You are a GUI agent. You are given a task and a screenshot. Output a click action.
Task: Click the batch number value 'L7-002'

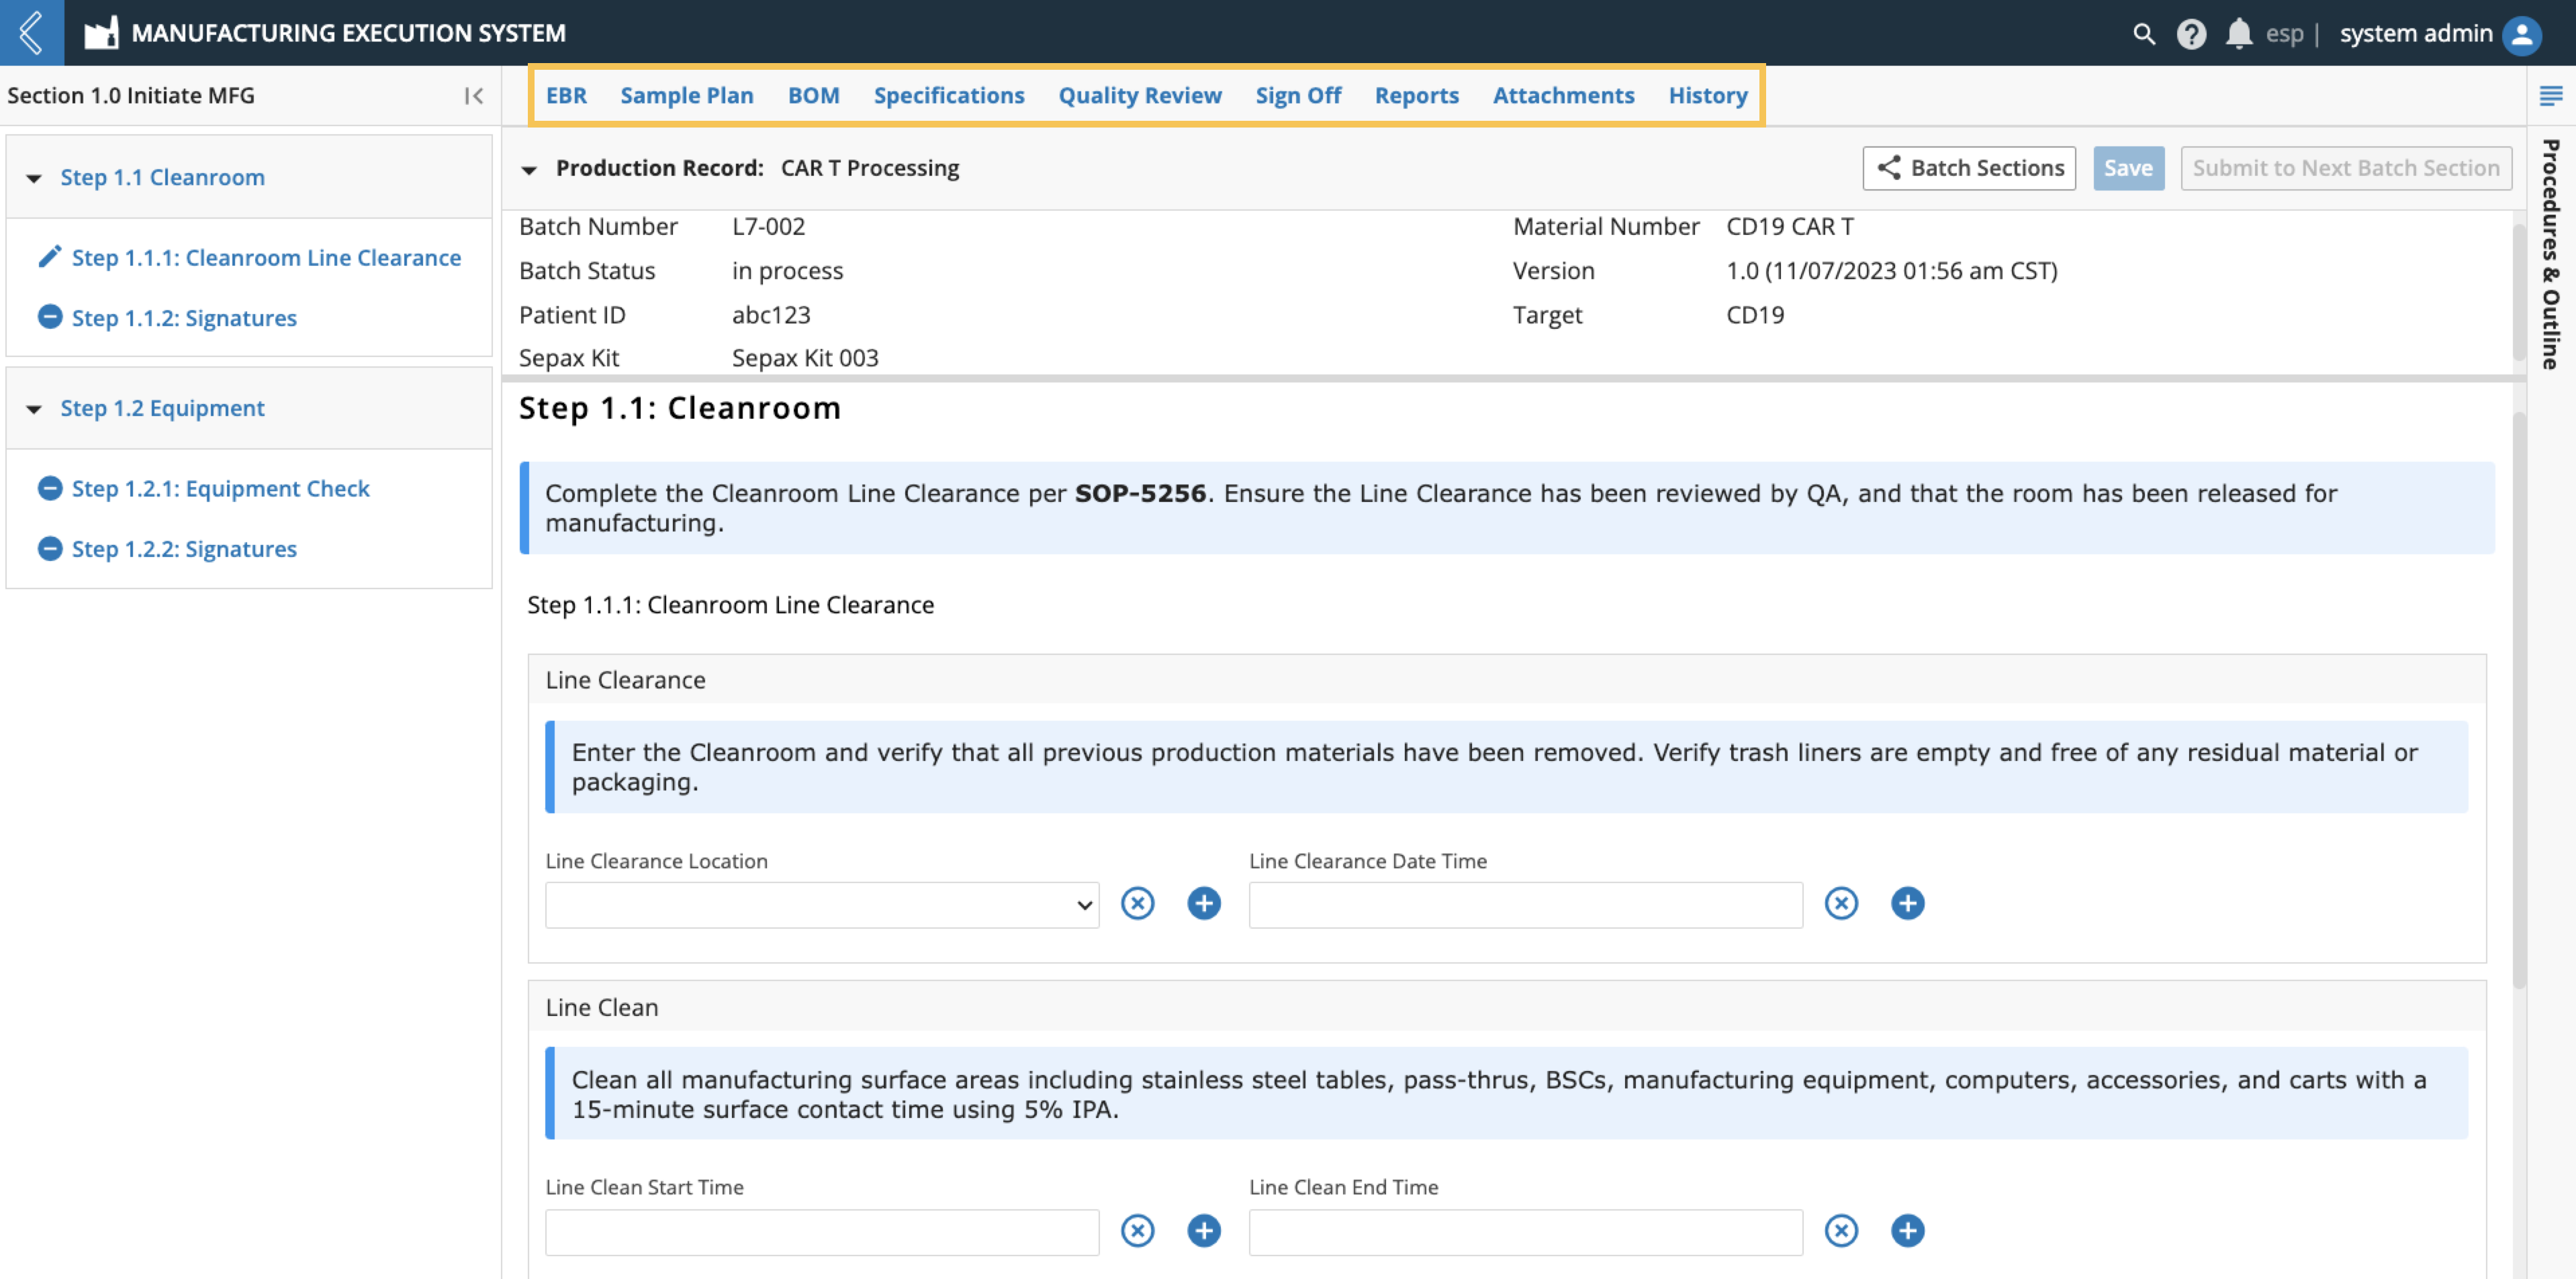click(x=768, y=226)
